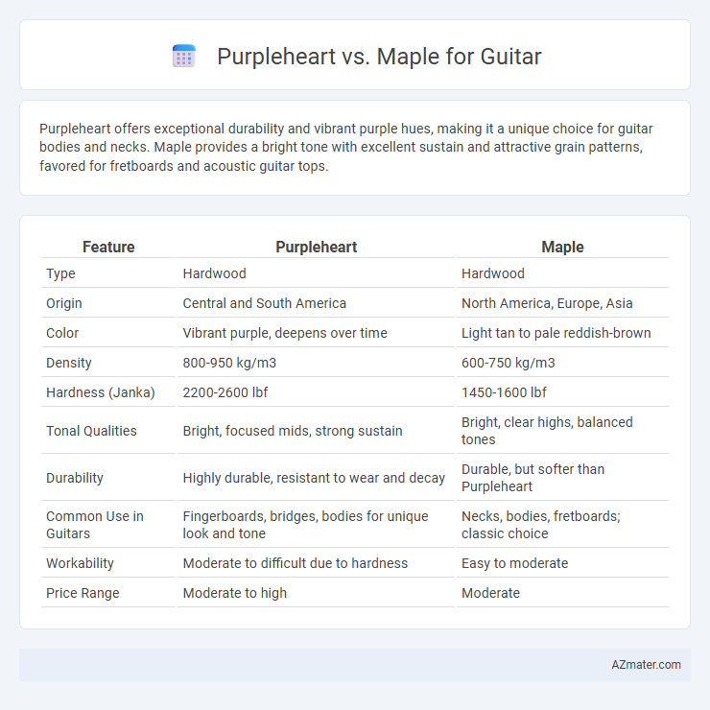
Task: Click the calendar table icon beside the title
Action: 184,57
